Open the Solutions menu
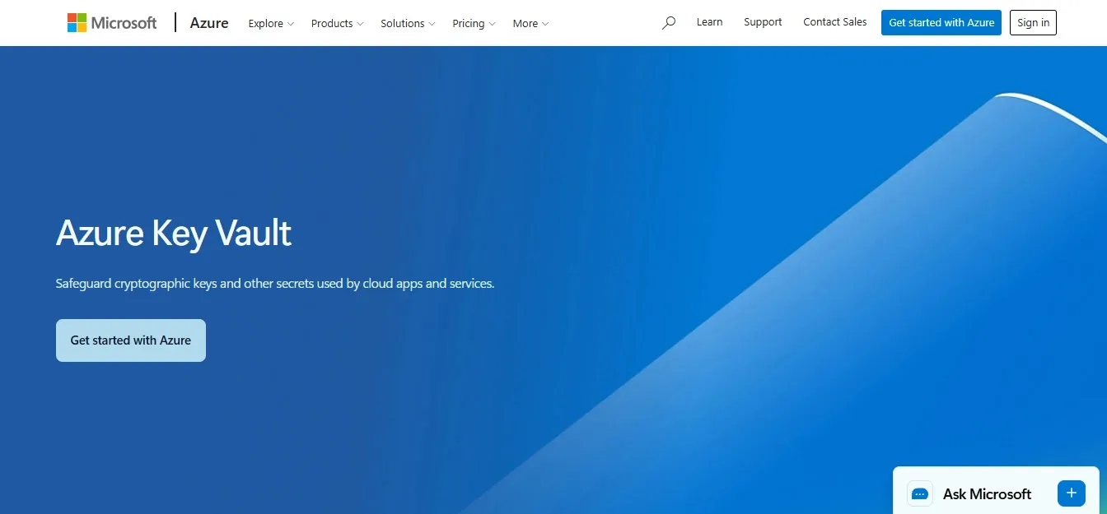 coord(409,23)
